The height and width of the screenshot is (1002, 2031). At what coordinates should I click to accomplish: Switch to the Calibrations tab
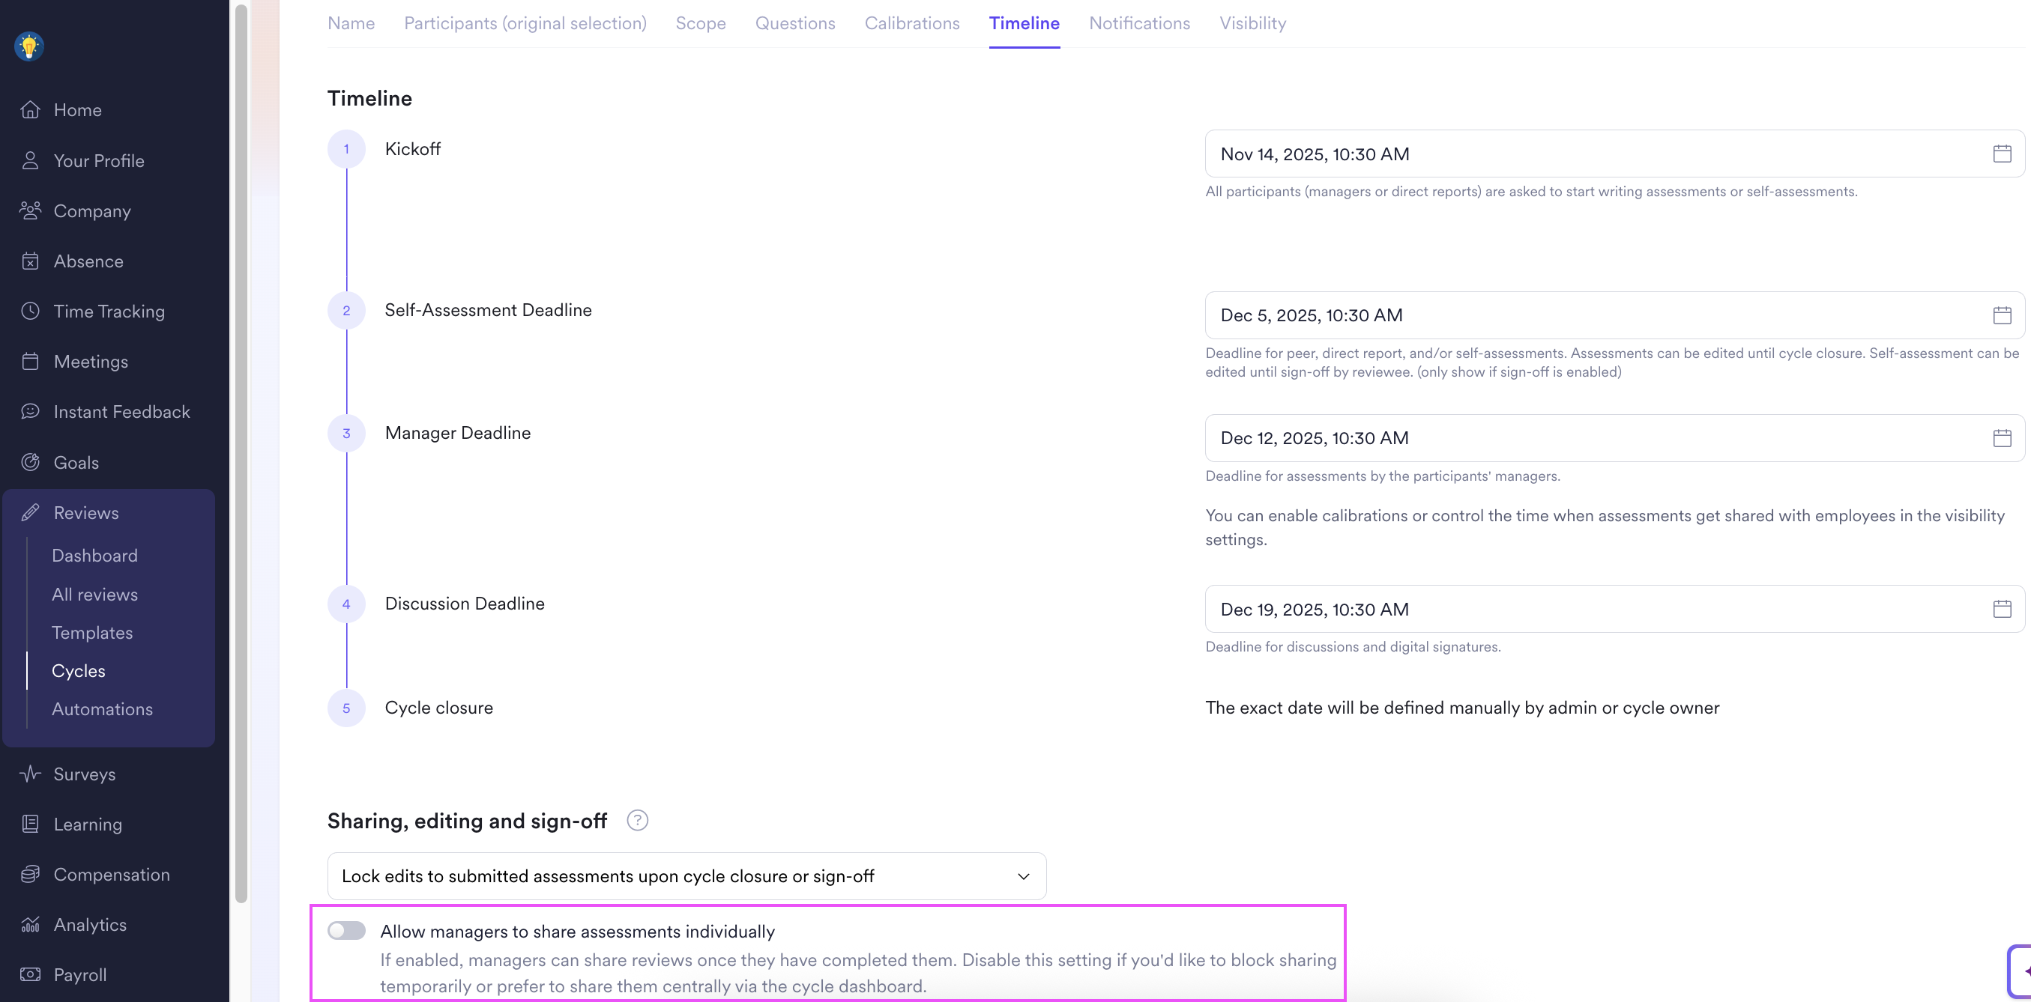(x=911, y=24)
